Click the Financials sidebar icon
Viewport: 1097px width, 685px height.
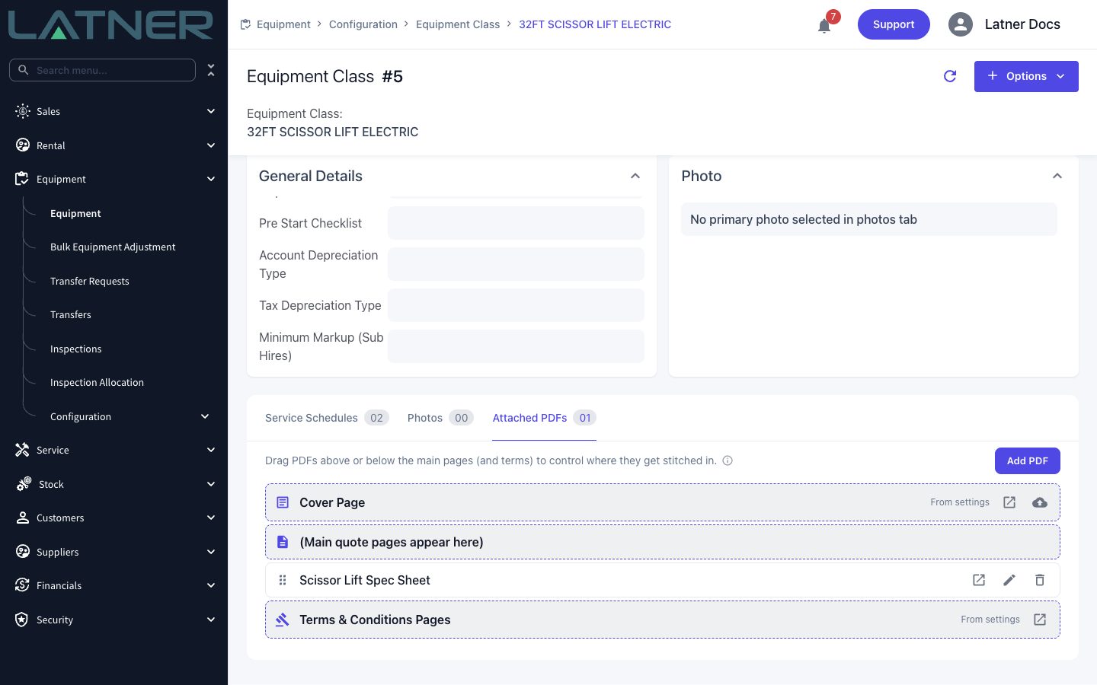(x=23, y=585)
